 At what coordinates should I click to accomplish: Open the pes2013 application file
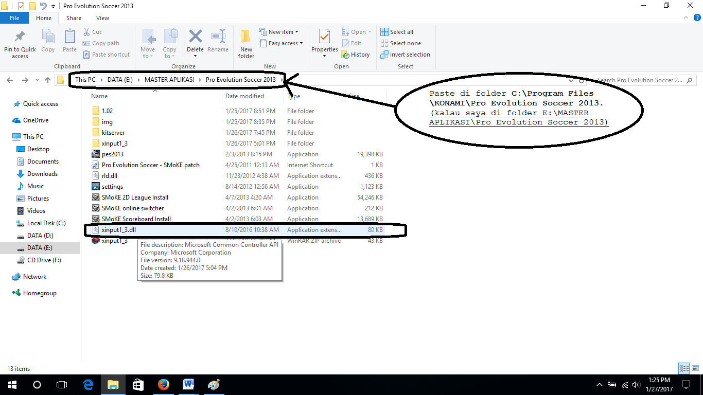(113, 154)
